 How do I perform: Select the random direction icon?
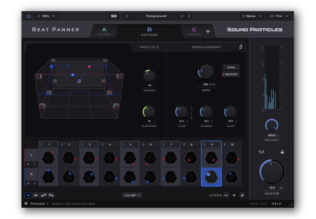pyautogui.click(x=51, y=195)
